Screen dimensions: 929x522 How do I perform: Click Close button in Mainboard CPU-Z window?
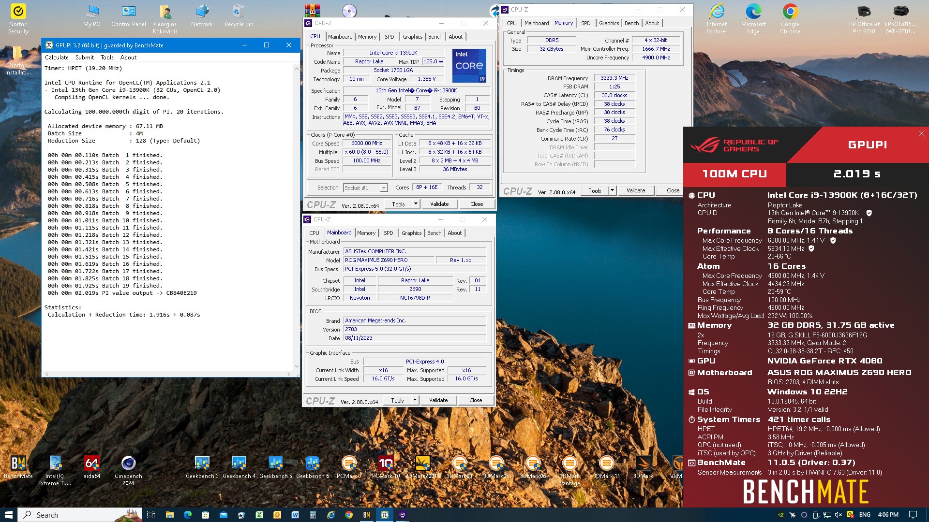tap(476, 400)
